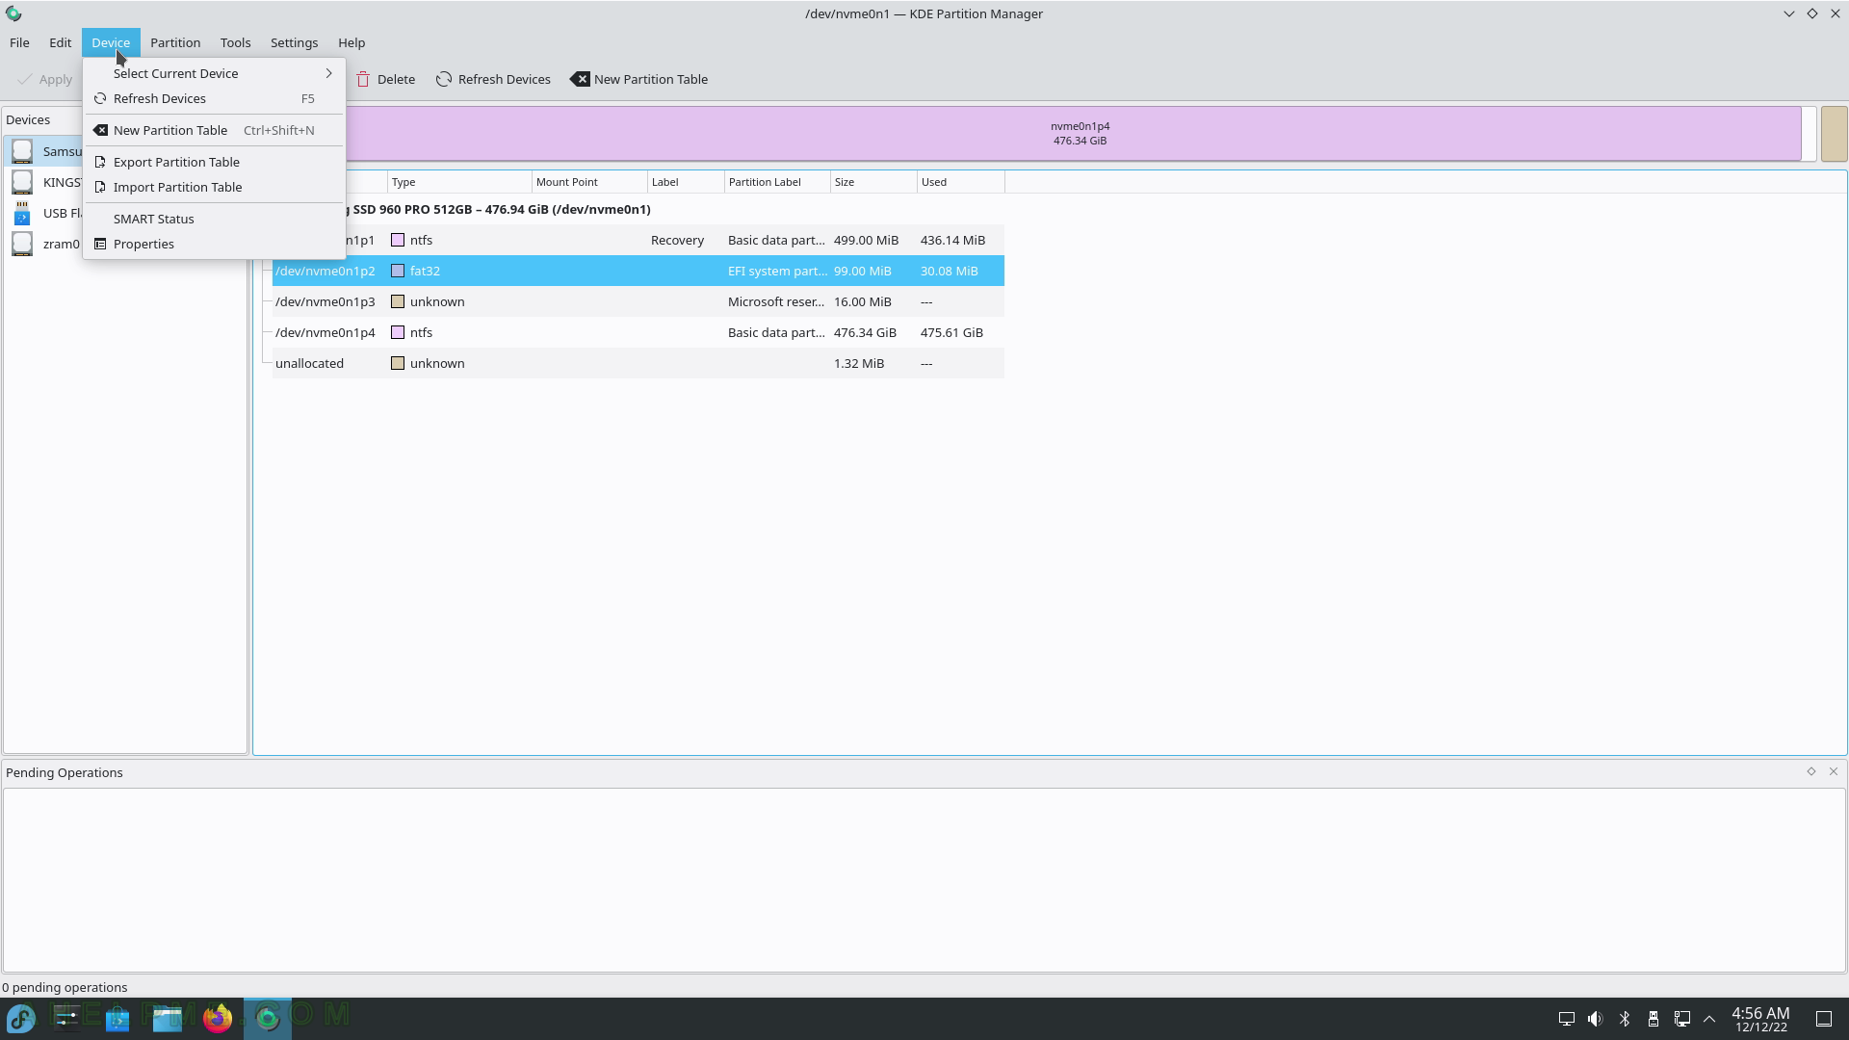Click KDE Partition Manager taskbar icon

click(268, 1018)
